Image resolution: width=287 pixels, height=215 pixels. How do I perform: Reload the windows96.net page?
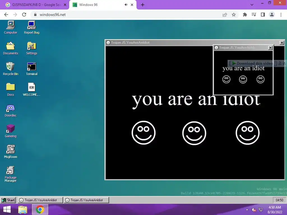[24, 15]
